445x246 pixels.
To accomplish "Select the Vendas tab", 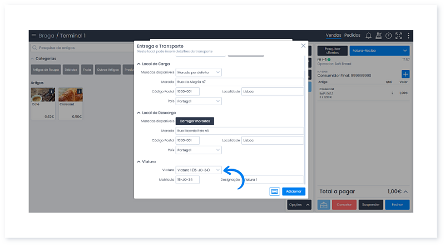I will point(333,36).
